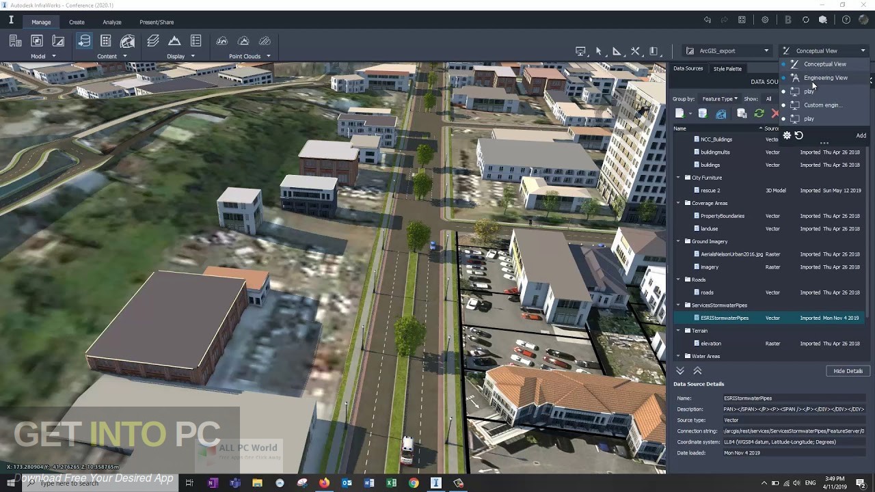Click the Hide Details button
This screenshot has width=875, height=492.
[848, 371]
